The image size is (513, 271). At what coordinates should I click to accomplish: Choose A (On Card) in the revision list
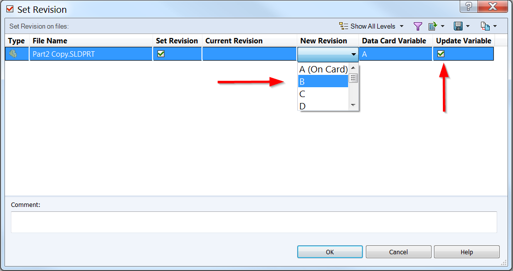[x=323, y=69]
